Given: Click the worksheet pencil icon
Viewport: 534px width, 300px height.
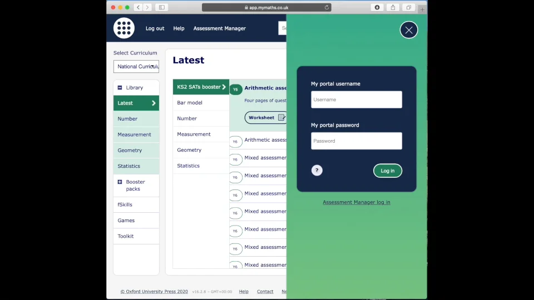Looking at the screenshot, I should pos(281,118).
